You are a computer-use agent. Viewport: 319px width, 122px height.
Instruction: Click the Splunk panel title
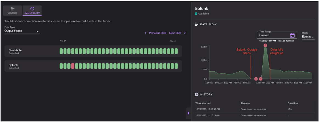point(202,9)
